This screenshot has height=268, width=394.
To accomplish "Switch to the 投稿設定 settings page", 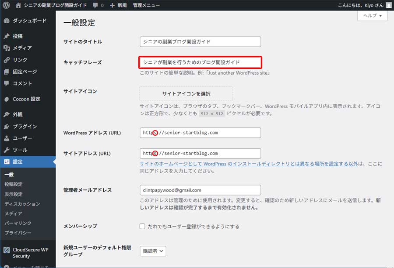I will (14, 184).
